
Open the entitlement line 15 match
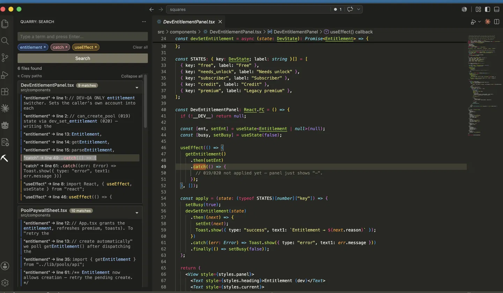80,150
